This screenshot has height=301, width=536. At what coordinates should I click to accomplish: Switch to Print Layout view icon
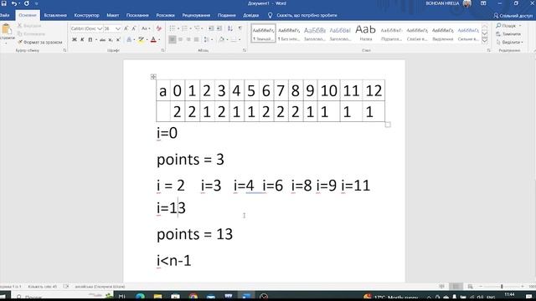456,287
